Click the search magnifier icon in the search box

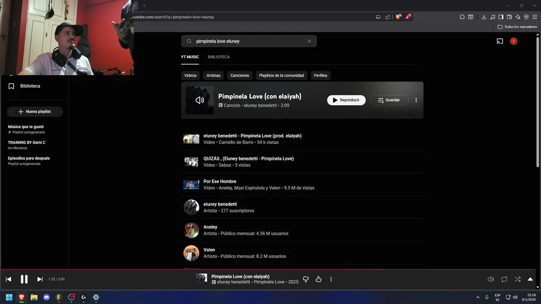[x=189, y=41]
